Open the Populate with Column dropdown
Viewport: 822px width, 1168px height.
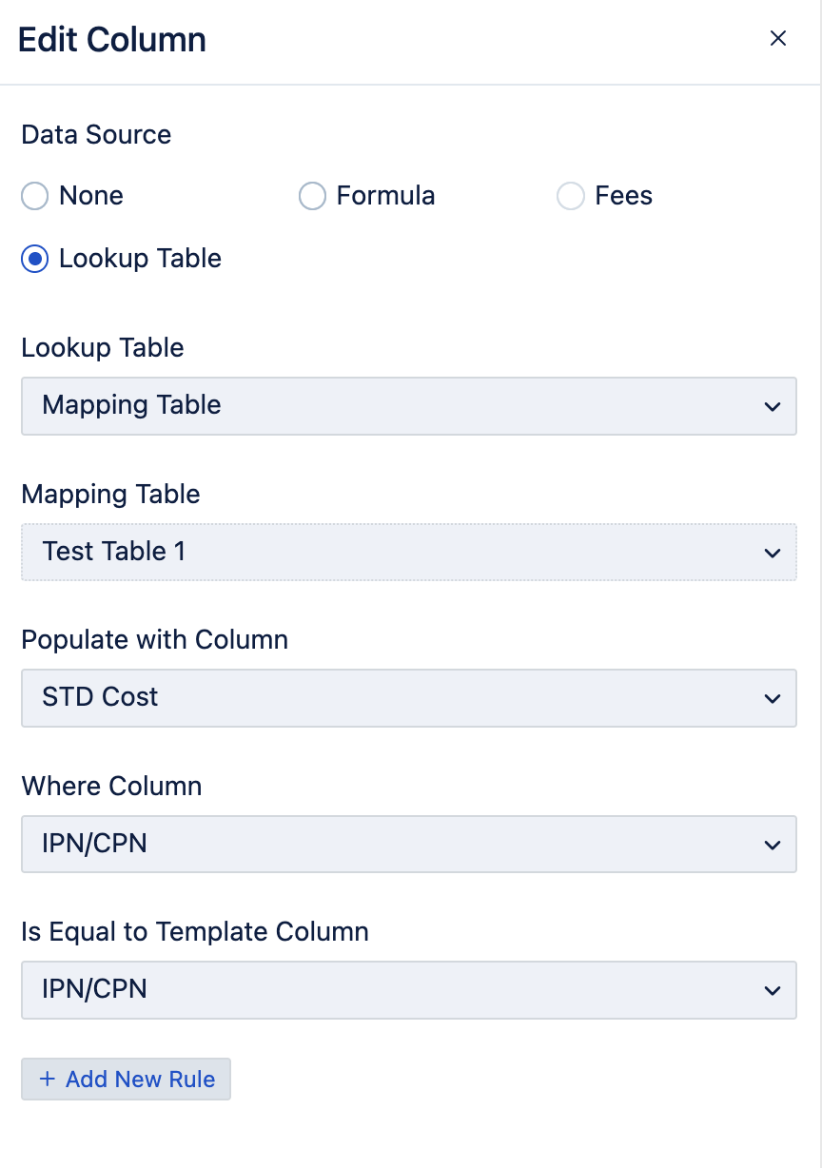click(408, 698)
